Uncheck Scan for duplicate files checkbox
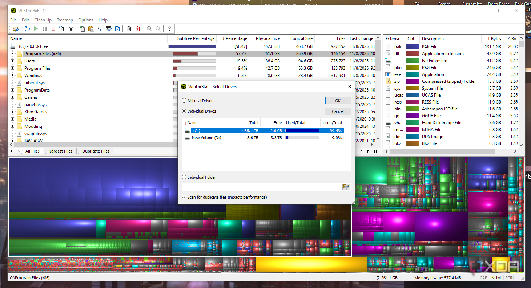This screenshot has height=288, width=531. (184, 197)
